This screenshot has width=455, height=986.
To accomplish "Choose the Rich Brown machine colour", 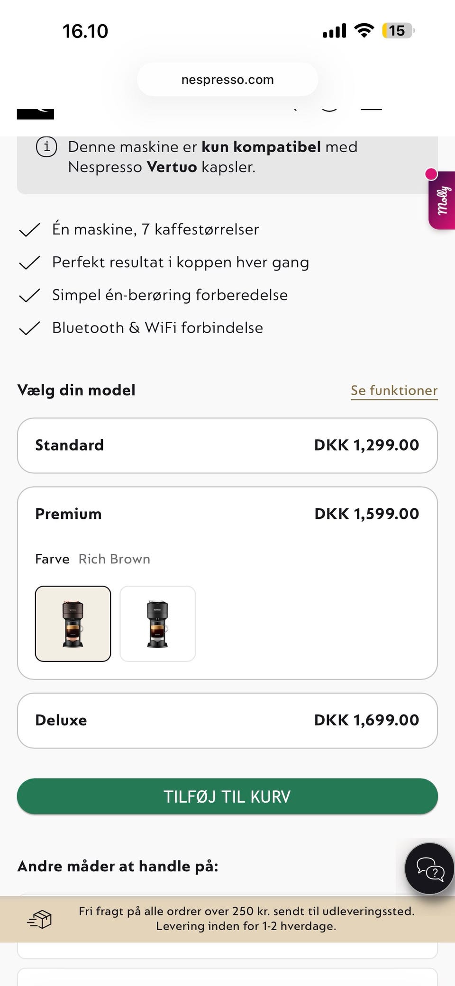I will (x=73, y=624).
